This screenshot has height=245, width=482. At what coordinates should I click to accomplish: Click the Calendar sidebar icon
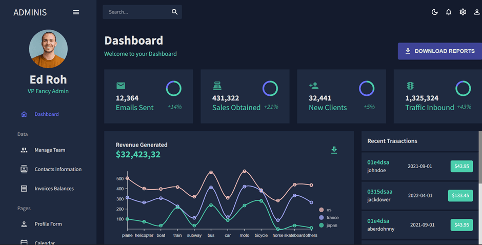click(24, 242)
